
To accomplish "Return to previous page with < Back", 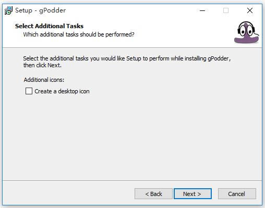I will click(153, 194).
